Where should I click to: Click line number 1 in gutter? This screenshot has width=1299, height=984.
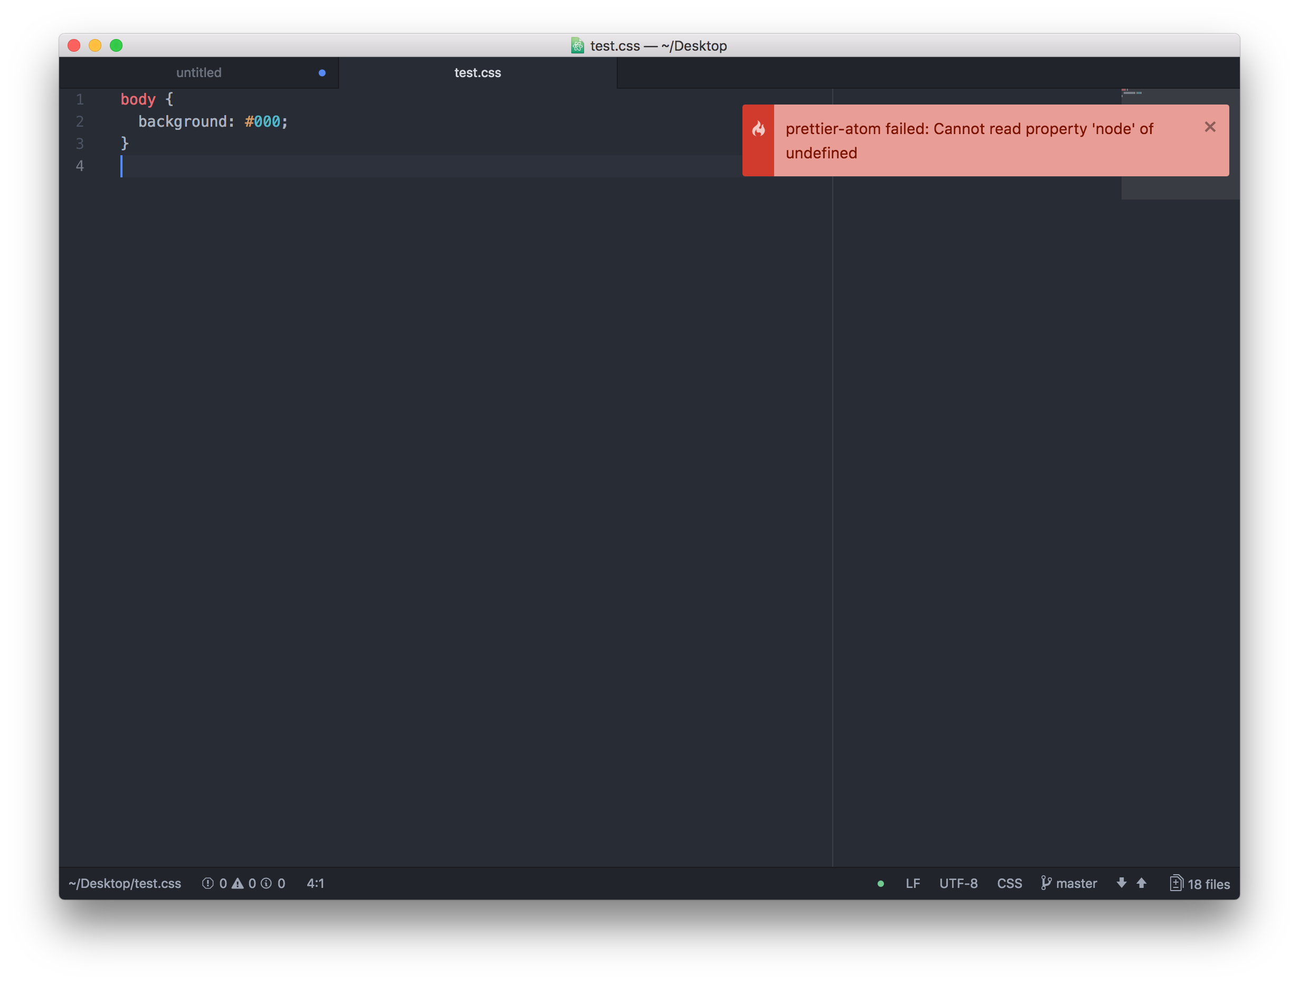pyautogui.click(x=80, y=99)
